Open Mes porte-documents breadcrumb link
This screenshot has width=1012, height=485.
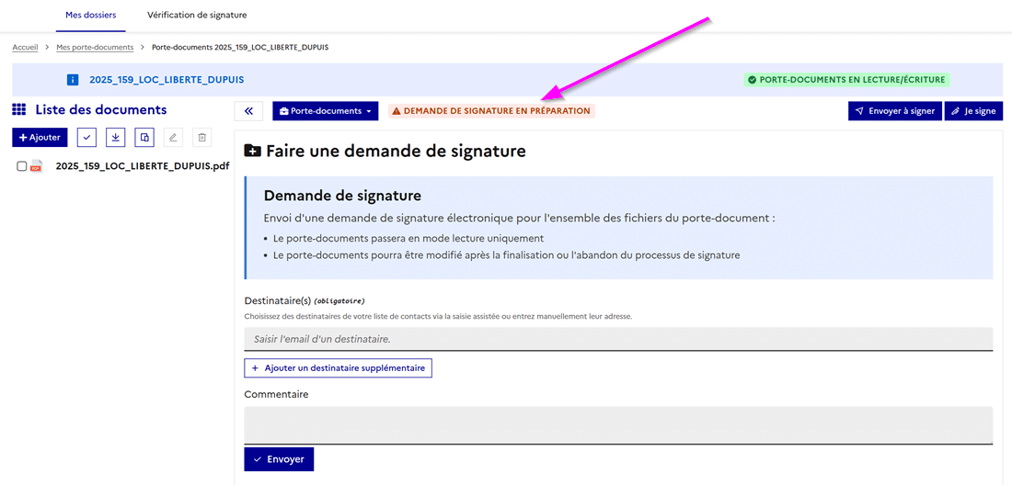tap(95, 47)
